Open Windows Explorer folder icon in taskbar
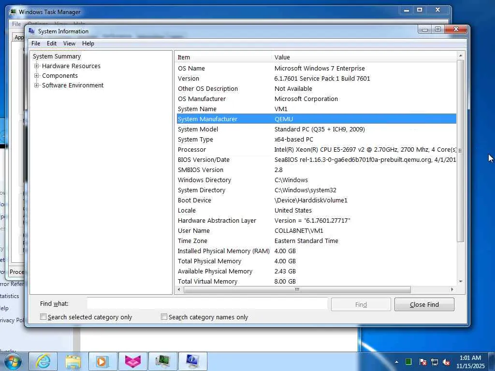Screen dimensions: 495x371 [x=73, y=361]
